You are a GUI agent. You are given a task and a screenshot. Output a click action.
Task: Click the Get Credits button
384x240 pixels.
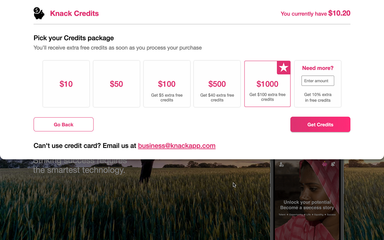tap(320, 124)
